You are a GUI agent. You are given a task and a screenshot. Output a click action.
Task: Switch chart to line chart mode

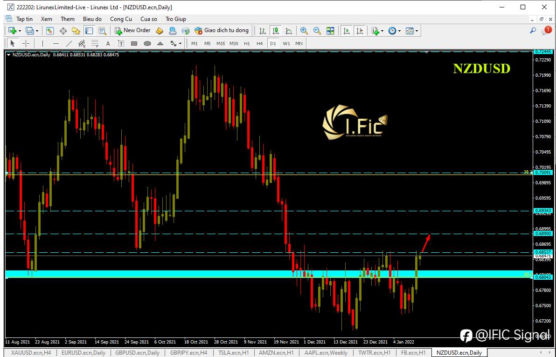coord(289,31)
